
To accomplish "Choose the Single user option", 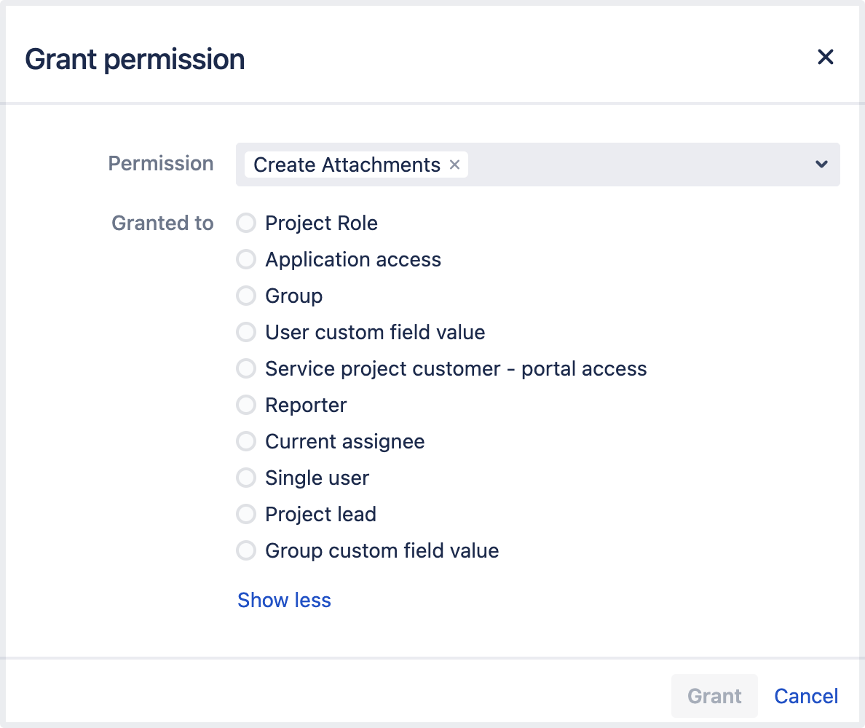I will (x=246, y=478).
